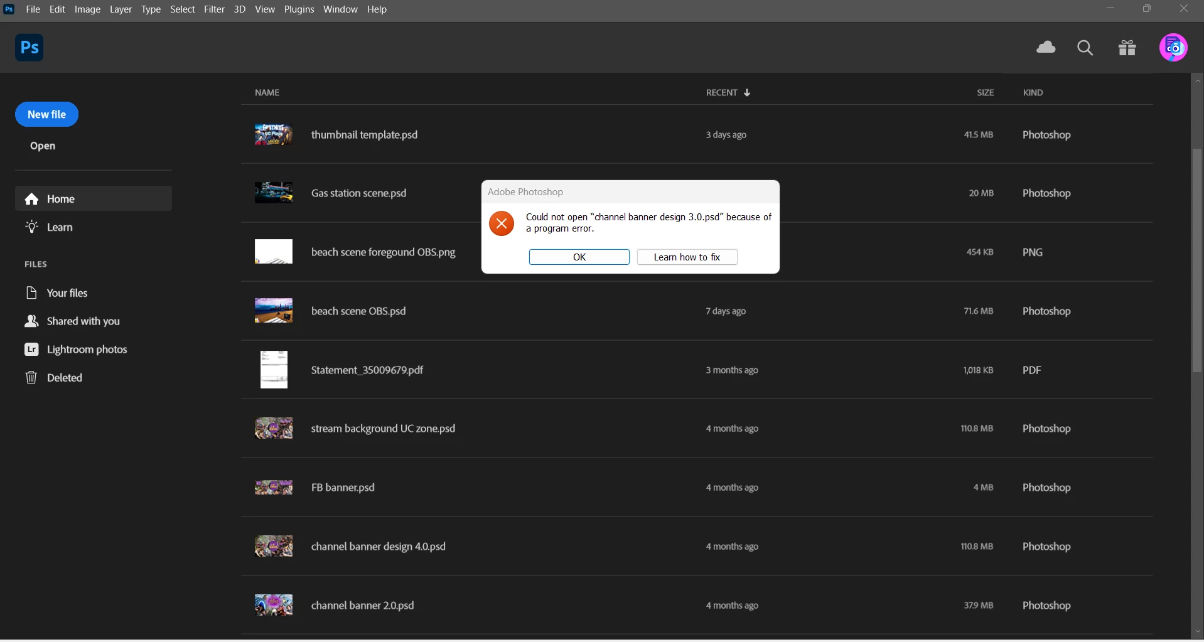Screen dimensions: 1204x642
Task: Open the Layer menu
Action: 121,9
